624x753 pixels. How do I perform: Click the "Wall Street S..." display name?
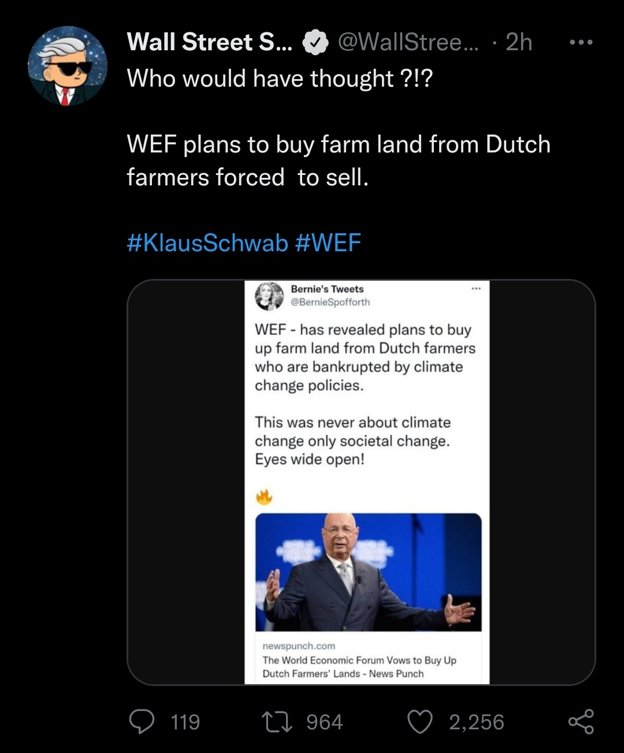click(x=210, y=43)
